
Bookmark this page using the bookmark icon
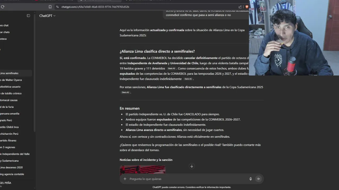click(50, 7)
